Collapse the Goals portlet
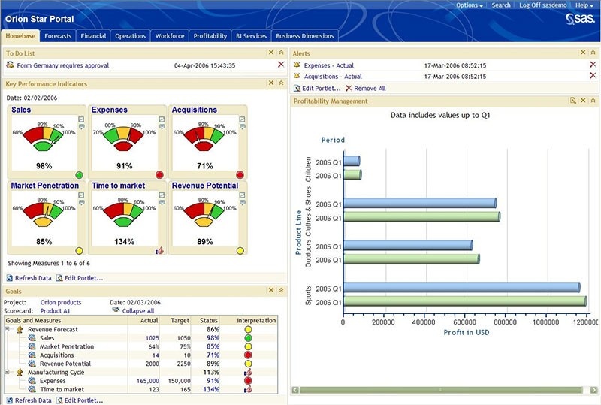 click(x=281, y=290)
